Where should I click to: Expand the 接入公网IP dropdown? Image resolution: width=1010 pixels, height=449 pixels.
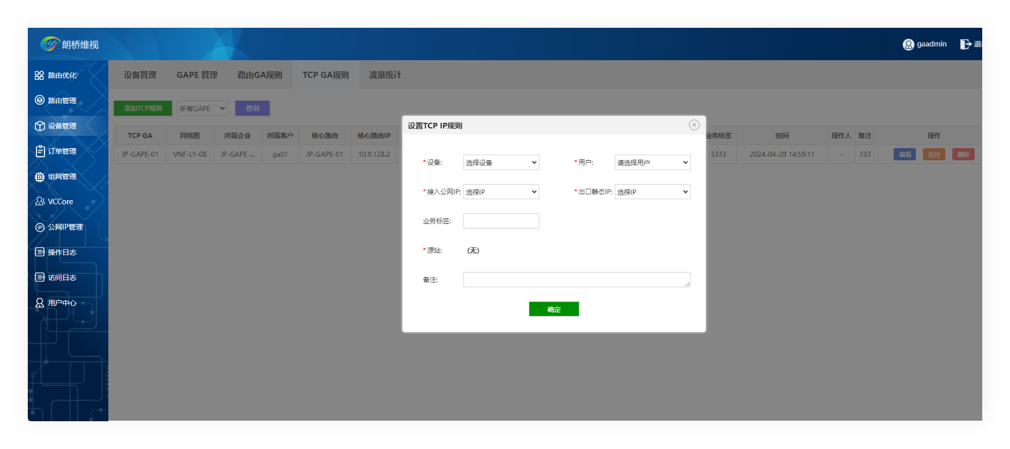coord(501,192)
